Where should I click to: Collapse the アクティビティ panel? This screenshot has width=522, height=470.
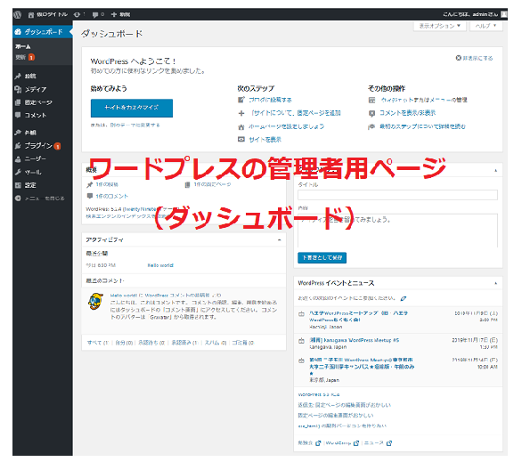click(280, 239)
